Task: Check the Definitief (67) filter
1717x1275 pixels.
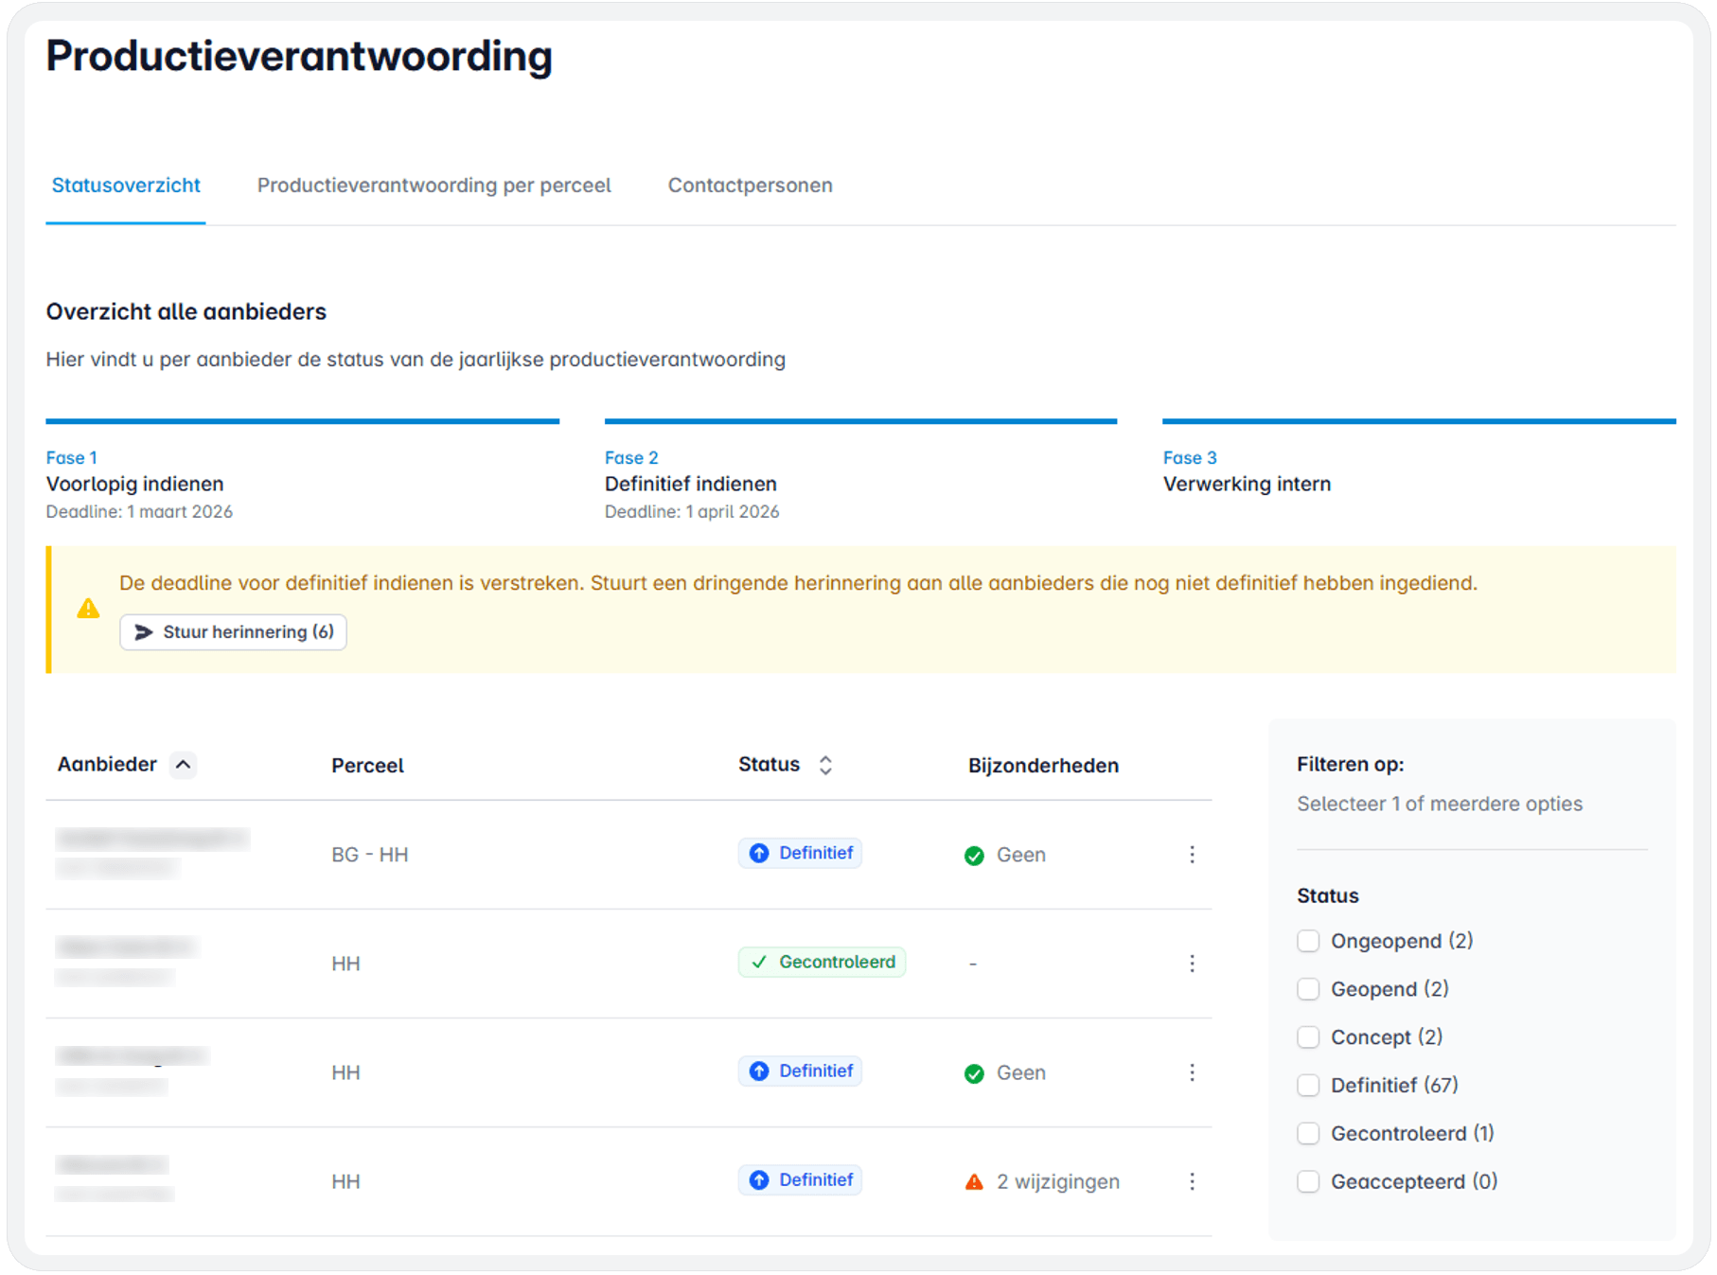Action: click(x=1308, y=1085)
